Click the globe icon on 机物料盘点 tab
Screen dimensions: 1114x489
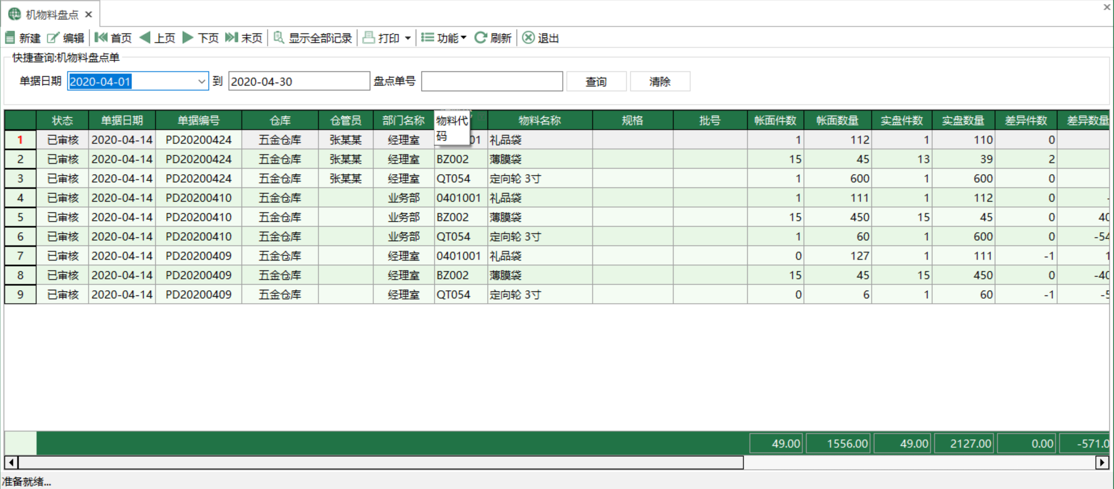pos(15,15)
